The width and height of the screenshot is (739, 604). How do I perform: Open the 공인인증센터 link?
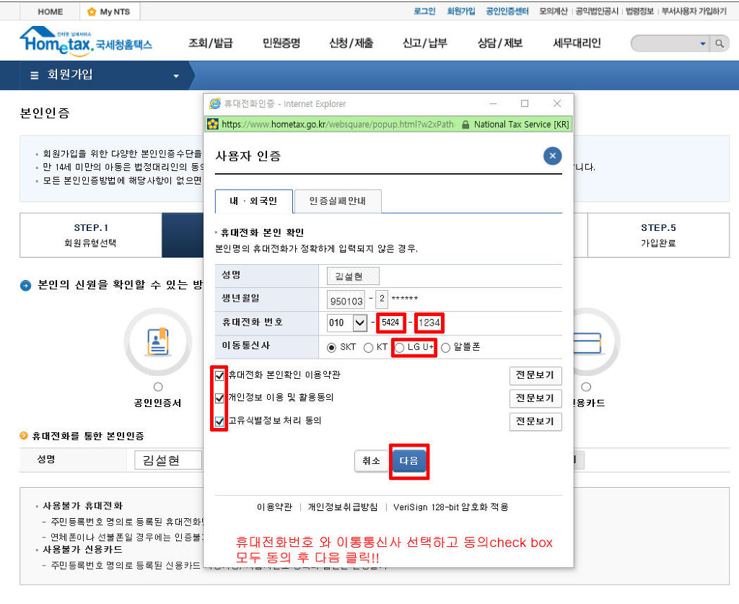coord(507,12)
